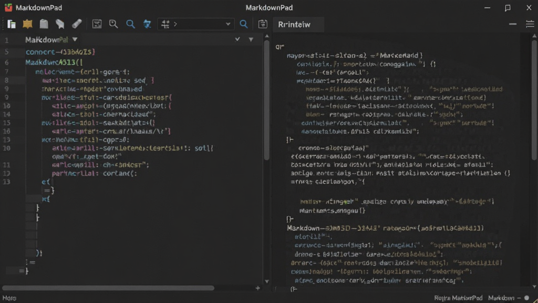Click the sliders icon inside the combo box
This screenshot has height=303, width=538.
[x=165, y=24]
